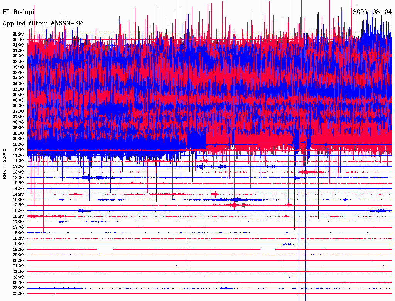Click the 07:00 time marker
This screenshot has height=301, width=395.
pos(18,111)
